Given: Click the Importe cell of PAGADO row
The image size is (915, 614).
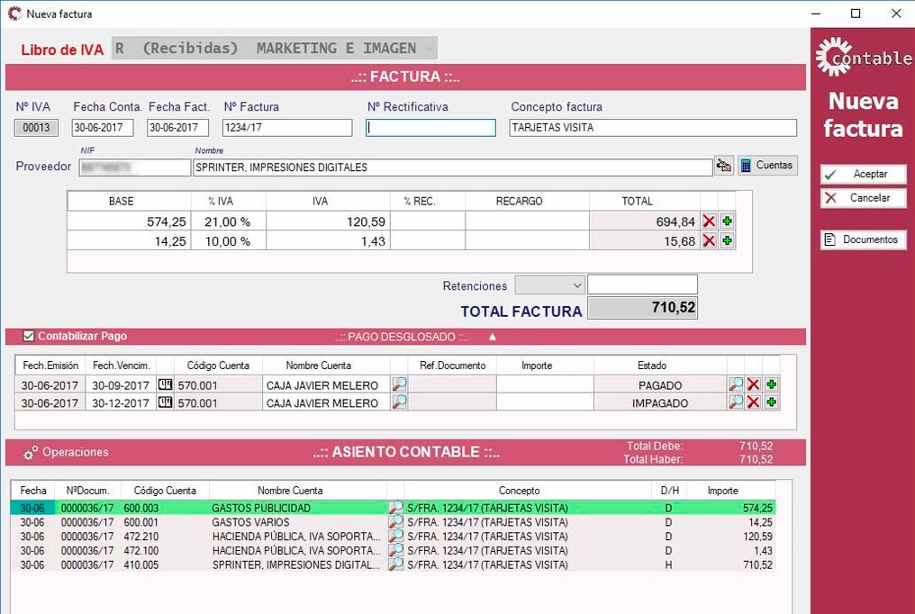Looking at the screenshot, I should click(545, 384).
